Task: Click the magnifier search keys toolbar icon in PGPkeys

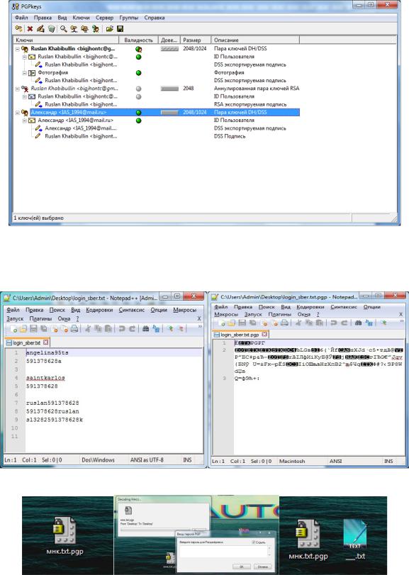Action: point(63,28)
